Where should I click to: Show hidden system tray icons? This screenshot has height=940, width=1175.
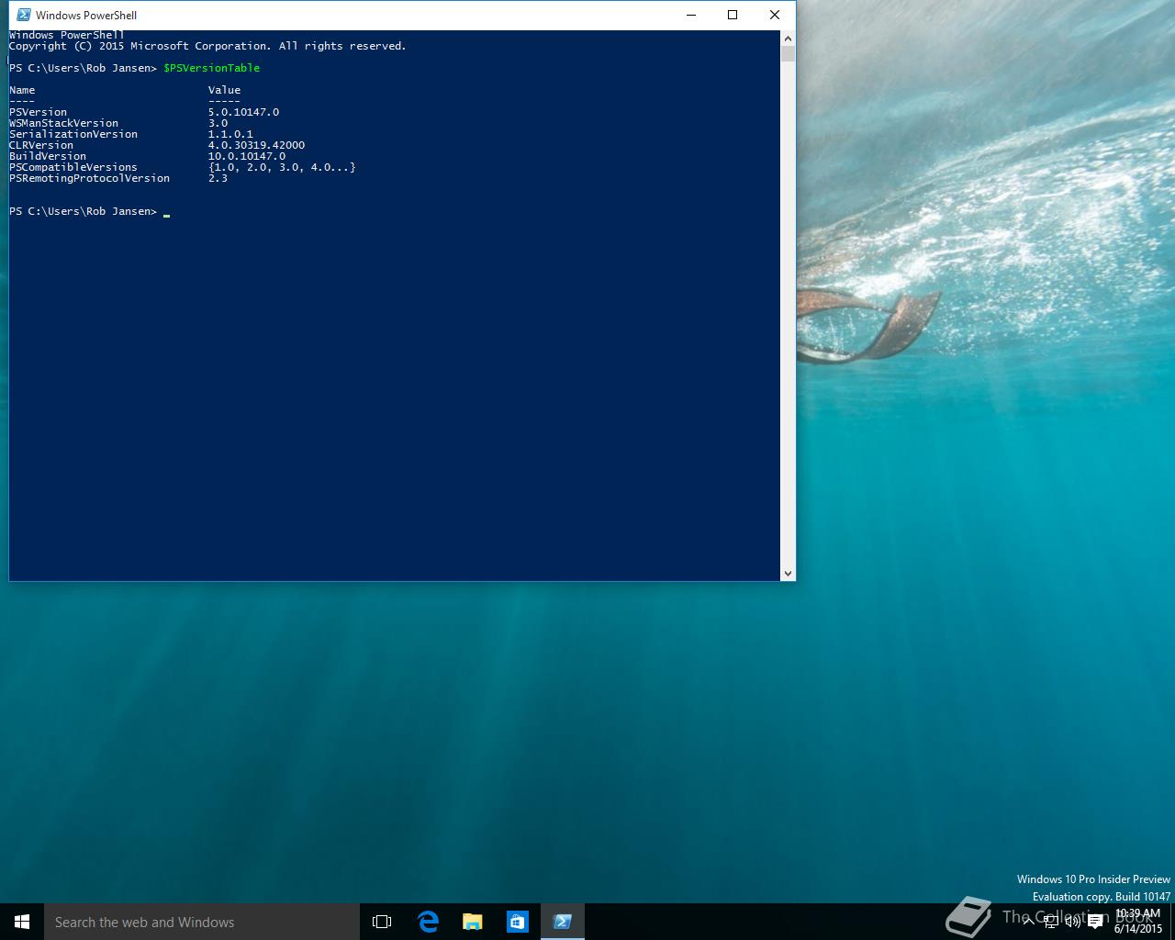[1028, 922]
